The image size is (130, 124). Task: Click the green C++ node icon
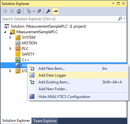pos(18,60)
